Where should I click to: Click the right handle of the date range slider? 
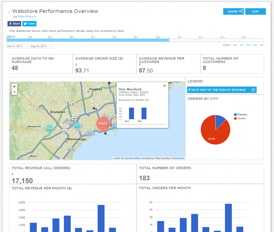coord(169,40)
